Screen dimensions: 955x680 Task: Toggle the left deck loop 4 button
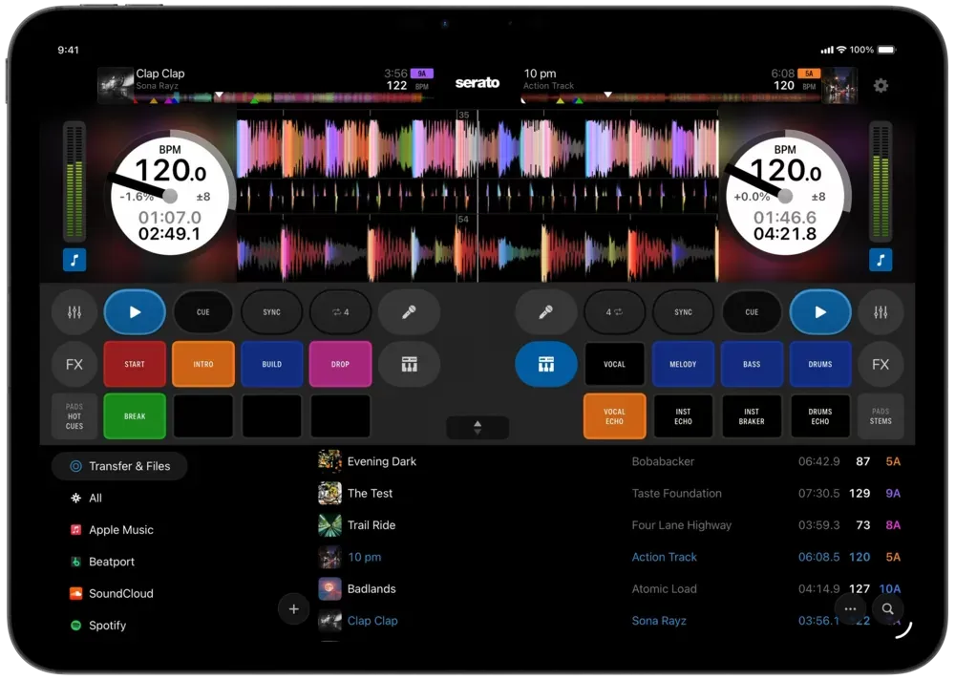coord(341,312)
